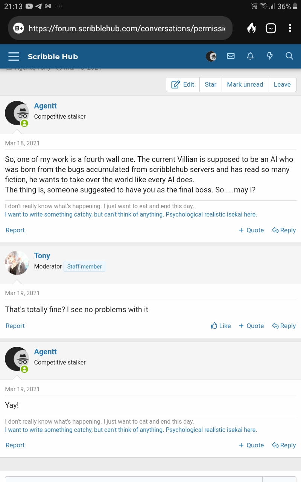Open Tony's profile name link
Screen dimensions: 301x482
pyautogui.click(x=42, y=256)
